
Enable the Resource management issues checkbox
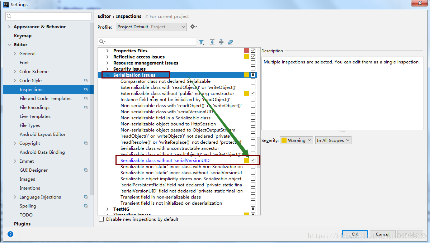253,63
